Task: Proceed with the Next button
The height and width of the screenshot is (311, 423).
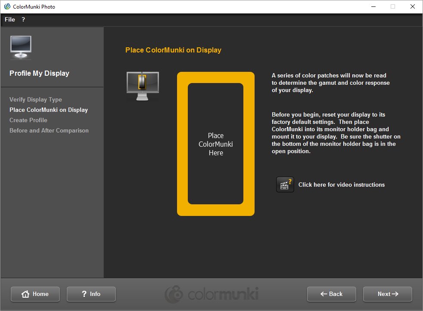Action: pyautogui.click(x=387, y=294)
